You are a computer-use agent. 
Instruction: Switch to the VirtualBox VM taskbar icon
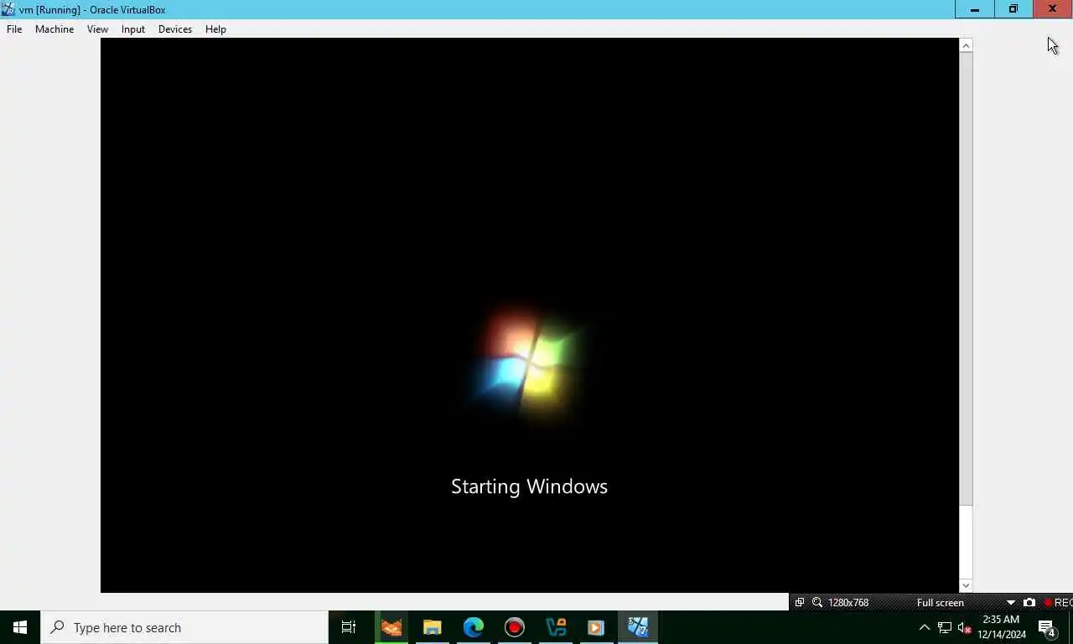pyautogui.click(x=638, y=627)
